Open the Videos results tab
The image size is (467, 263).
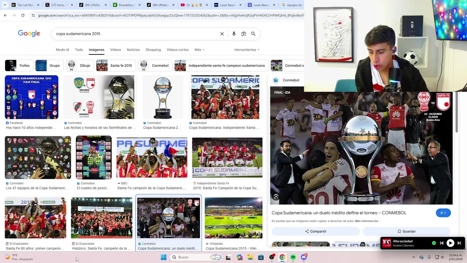pyautogui.click(x=115, y=50)
